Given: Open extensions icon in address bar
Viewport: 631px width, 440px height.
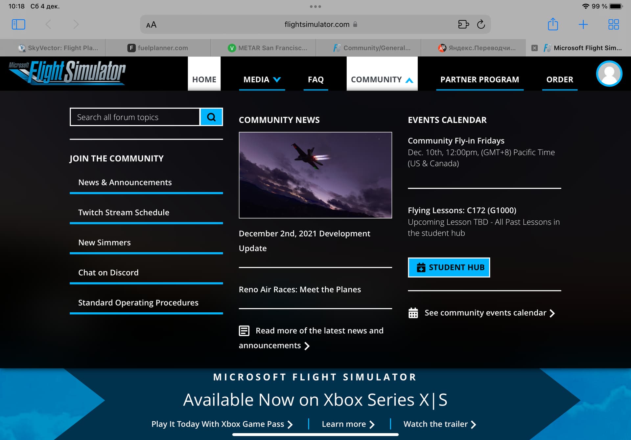Looking at the screenshot, I should [463, 24].
